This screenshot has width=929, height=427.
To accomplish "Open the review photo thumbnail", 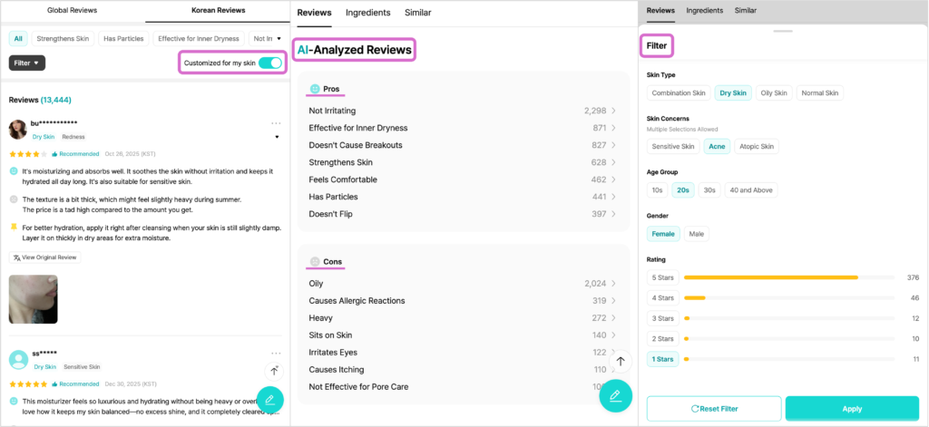I will [x=34, y=299].
